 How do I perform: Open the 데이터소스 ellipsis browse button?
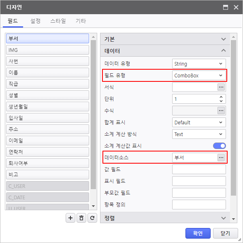(221, 158)
